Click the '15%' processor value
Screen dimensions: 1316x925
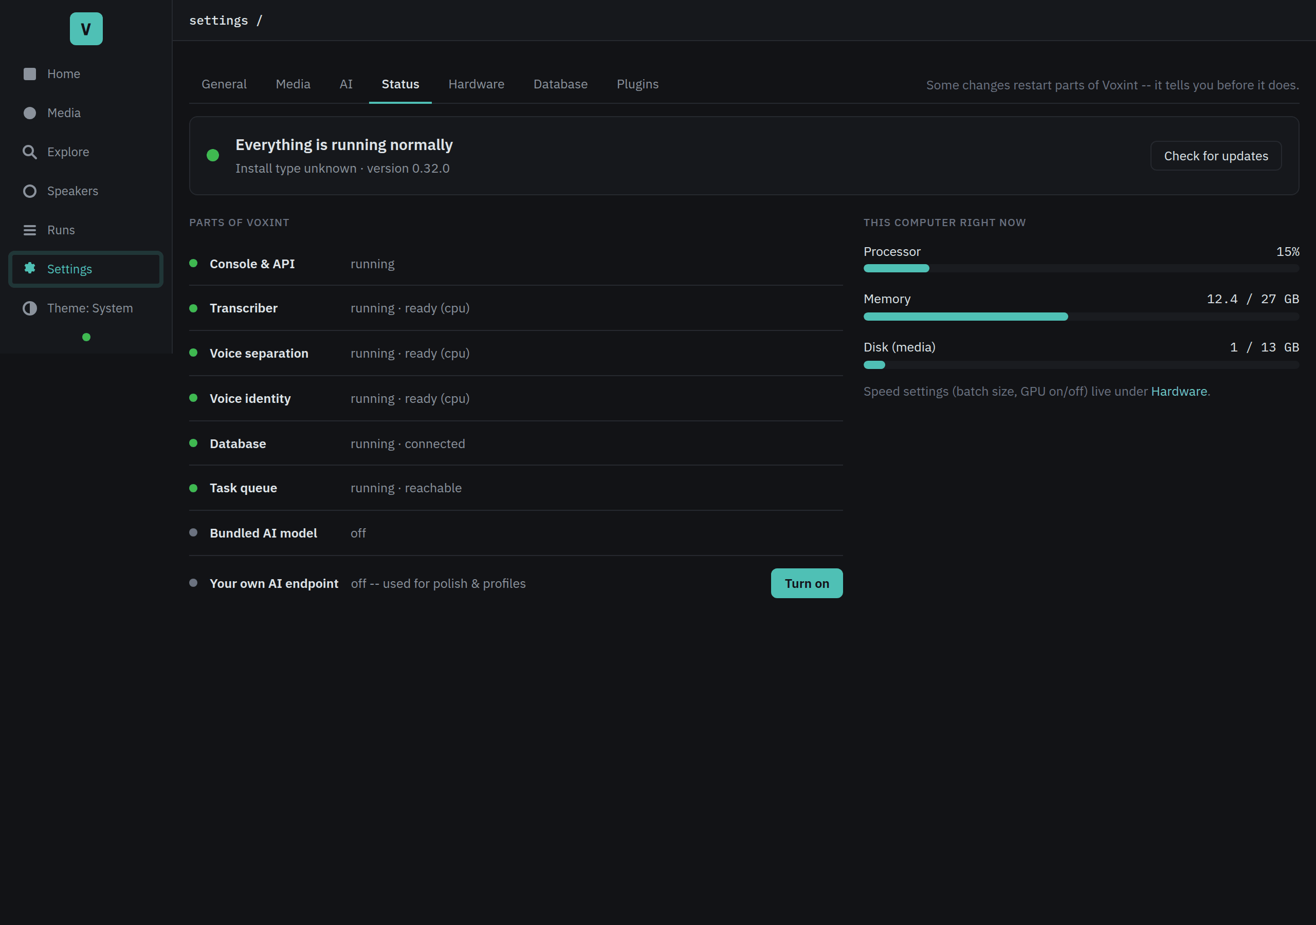pos(1287,252)
